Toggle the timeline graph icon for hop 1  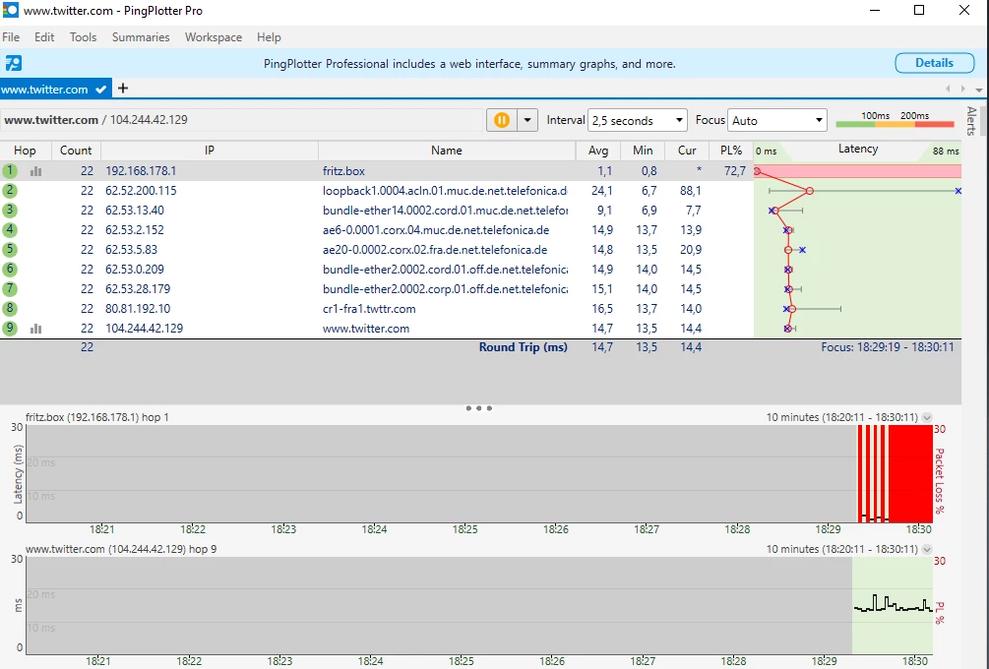pos(36,171)
